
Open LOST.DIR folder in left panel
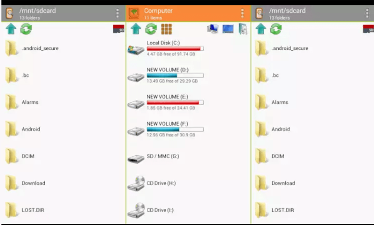[x=63, y=210]
